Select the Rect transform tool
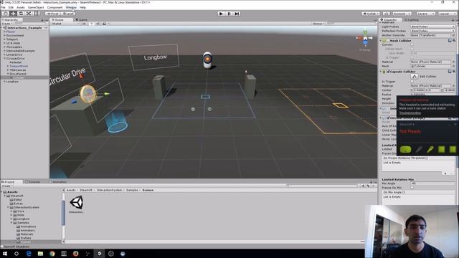Viewport: 459px width, 258px height. [x=37, y=14]
